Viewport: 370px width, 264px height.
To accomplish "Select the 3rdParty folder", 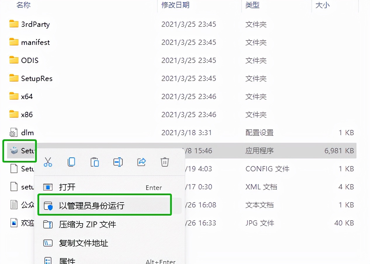I will click(x=35, y=24).
